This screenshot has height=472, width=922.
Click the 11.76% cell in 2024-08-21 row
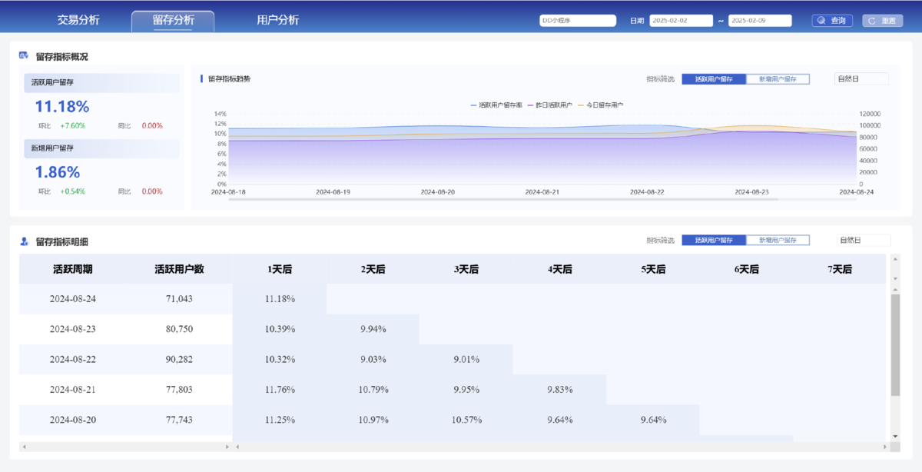point(280,390)
